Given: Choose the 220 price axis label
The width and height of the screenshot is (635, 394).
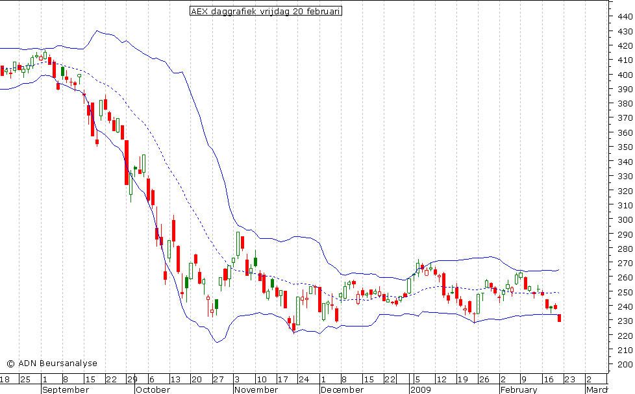Looking at the screenshot, I should click(x=625, y=336).
